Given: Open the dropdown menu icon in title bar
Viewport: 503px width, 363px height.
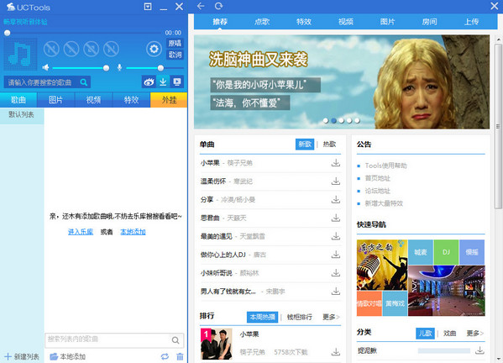Looking at the screenshot, I should coord(148,7).
